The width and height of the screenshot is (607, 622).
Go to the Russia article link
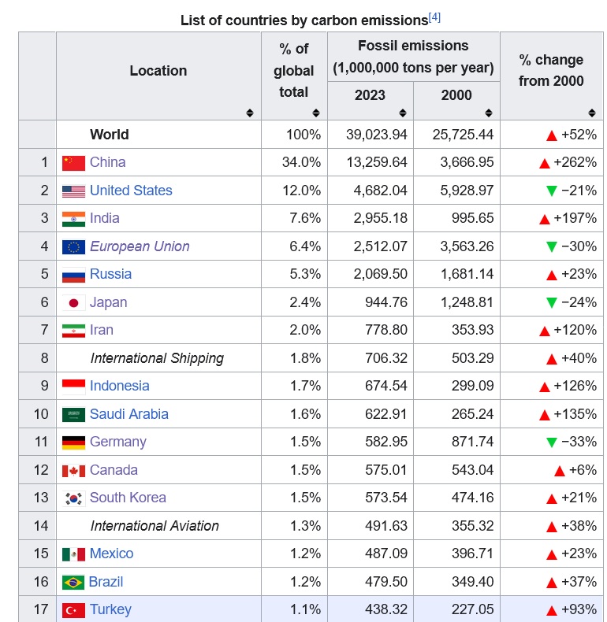pos(111,274)
